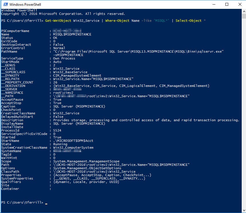Click the blinking cursor at bottom prompt
The height and width of the screenshot is (213, 246).
click(46, 203)
